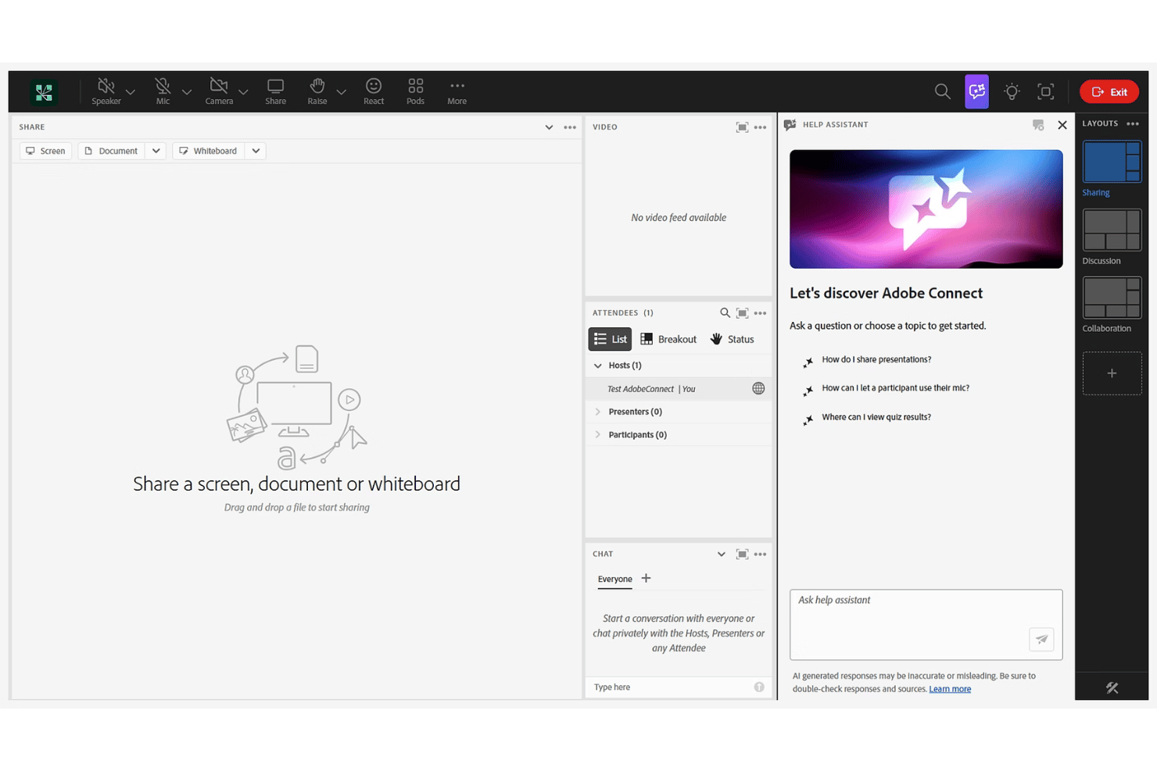Image resolution: width=1157 pixels, height=771 pixels.
Task: Open the Mic options dropdown arrow
Action: click(x=187, y=92)
